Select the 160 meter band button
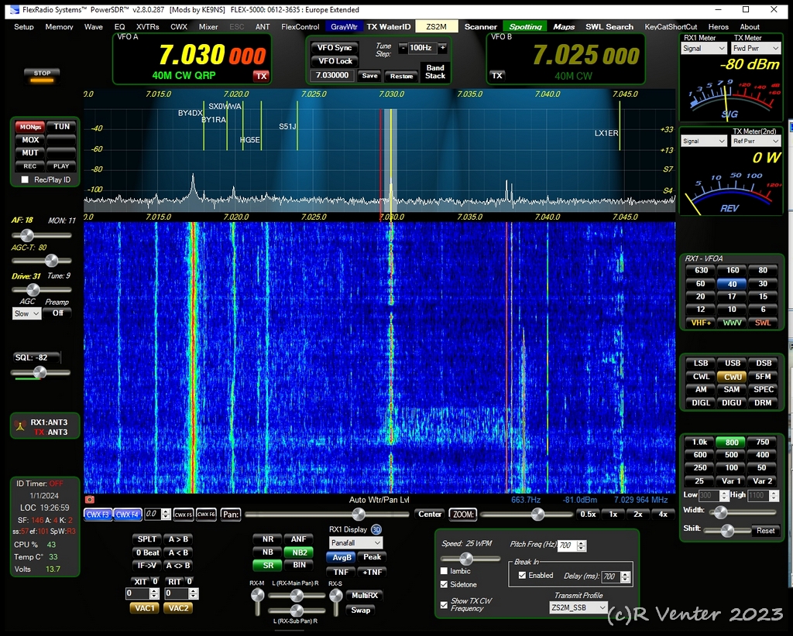 (732, 270)
